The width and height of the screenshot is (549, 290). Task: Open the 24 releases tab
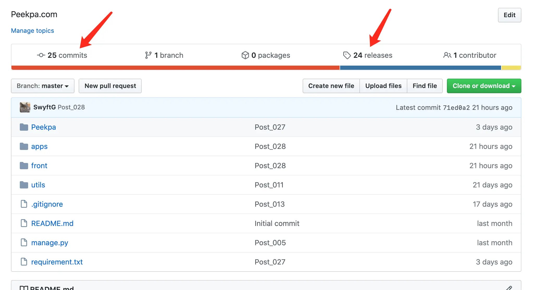click(372, 55)
